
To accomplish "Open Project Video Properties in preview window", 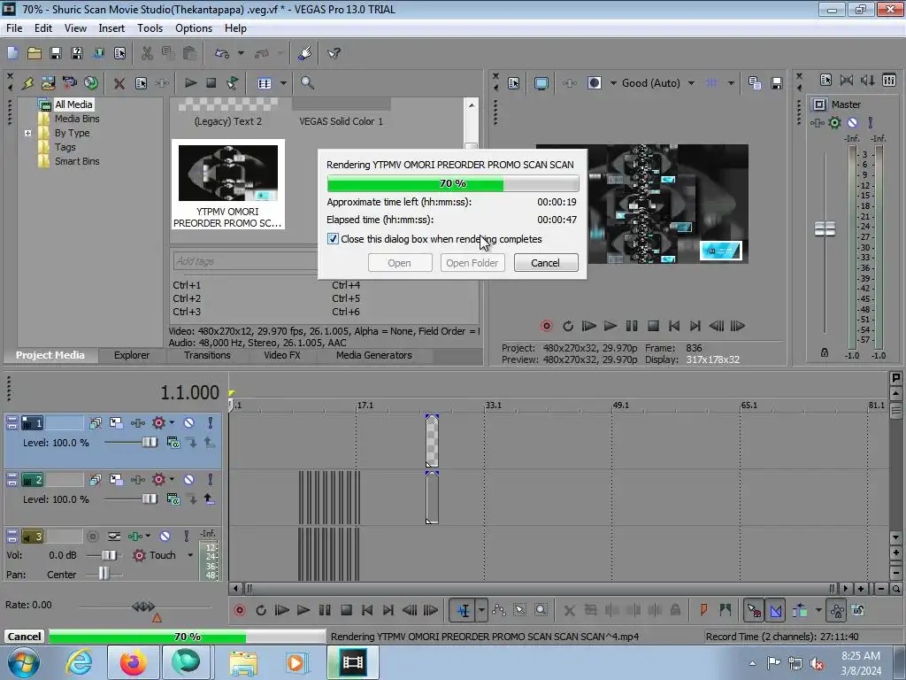I will pyautogui.click(x=513, y=83).
